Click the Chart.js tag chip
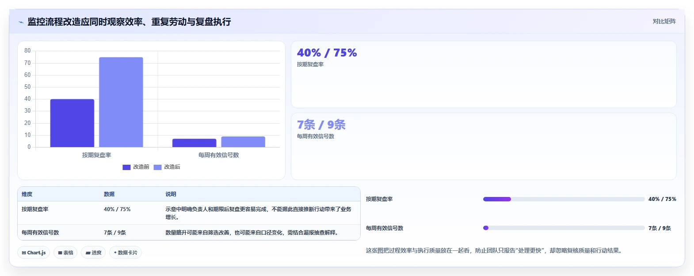 tap(34, 253)
